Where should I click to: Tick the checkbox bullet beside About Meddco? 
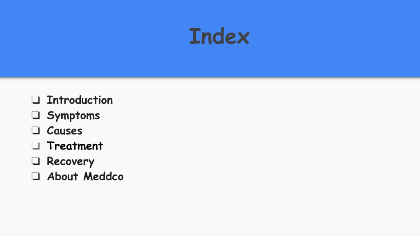(36, 176)
